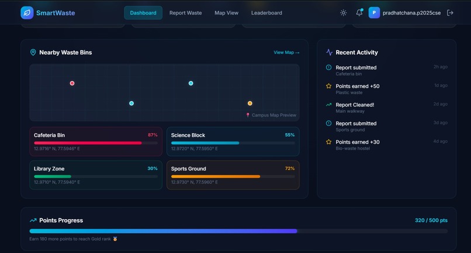Click the user avatar with letter P
This screenshot has height=253, width=471.
pyautogui.click(x=374, y=13)
